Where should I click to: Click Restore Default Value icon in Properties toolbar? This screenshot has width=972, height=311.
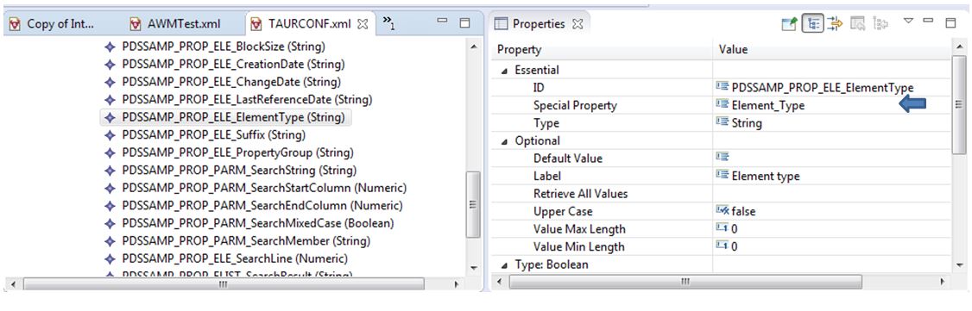[858, 24]
